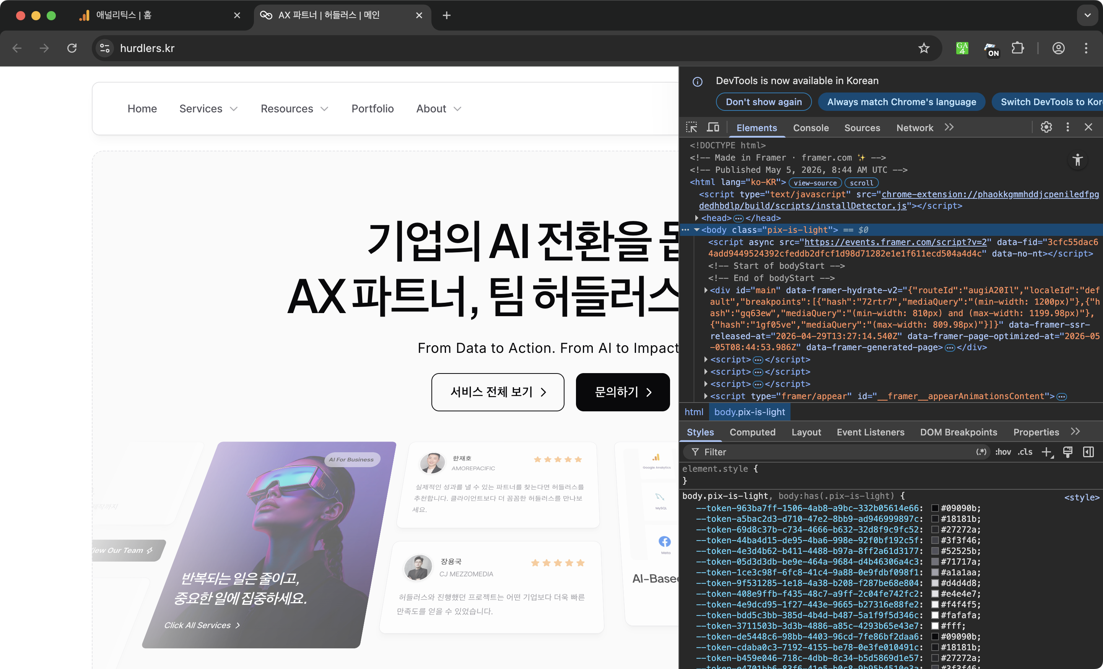Click the scroll badge on html element

click(861, 183)
